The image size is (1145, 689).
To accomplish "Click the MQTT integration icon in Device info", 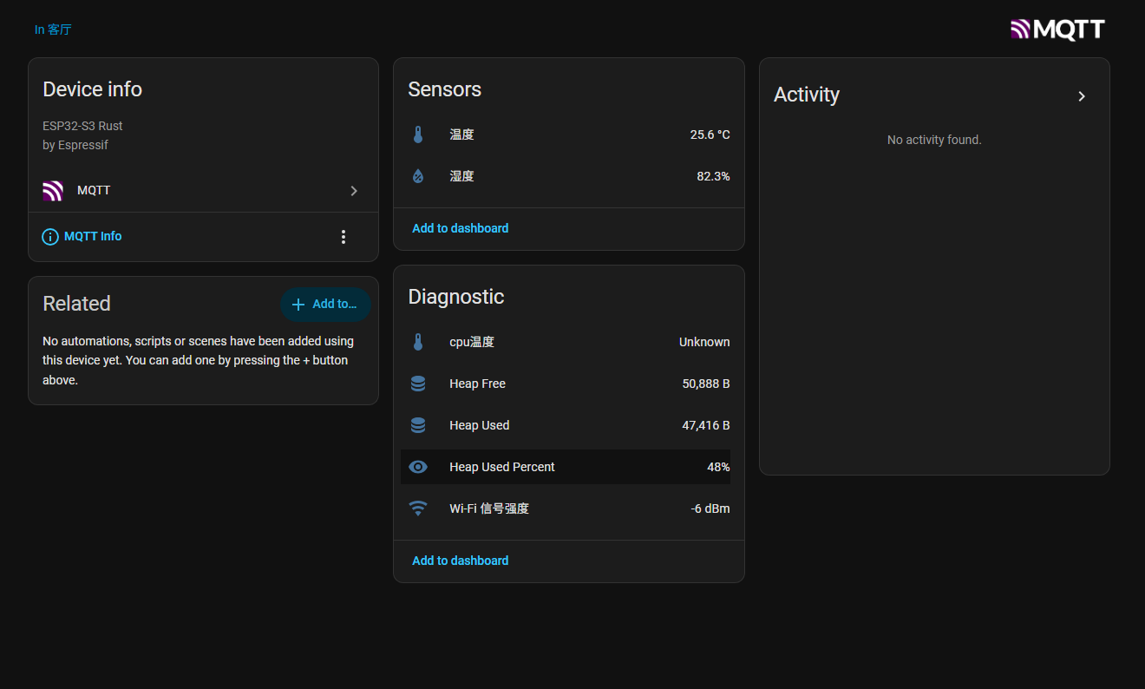I will (x=53, y=191).
